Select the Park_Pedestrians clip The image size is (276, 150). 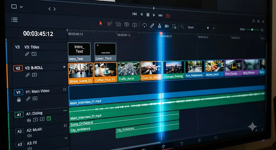click(195, 69)
